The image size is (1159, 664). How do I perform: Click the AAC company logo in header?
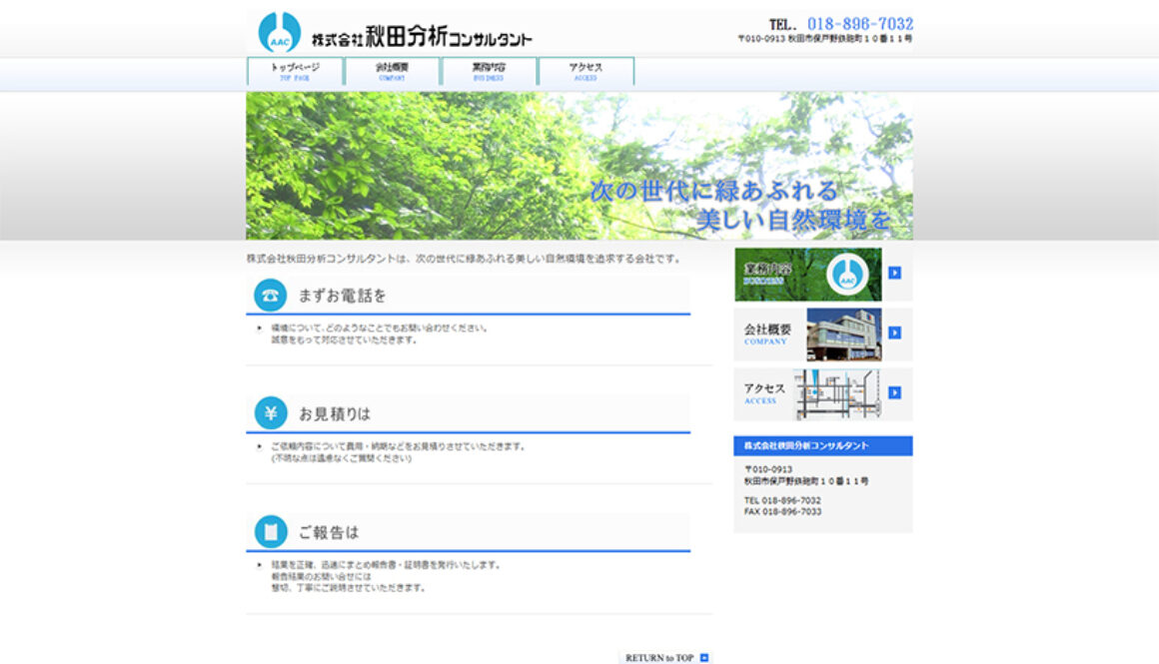click(280, 33)
